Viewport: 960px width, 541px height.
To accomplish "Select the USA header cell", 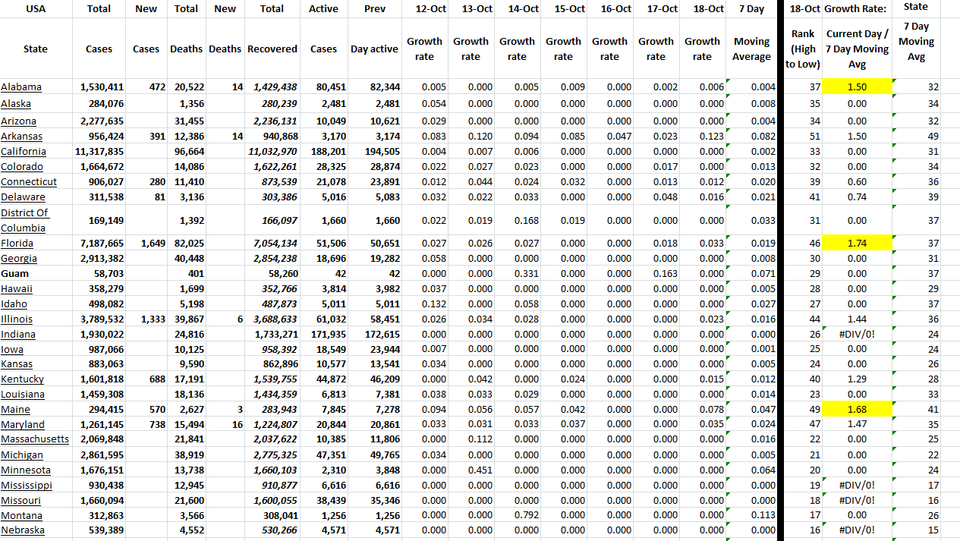I will 36,8.
